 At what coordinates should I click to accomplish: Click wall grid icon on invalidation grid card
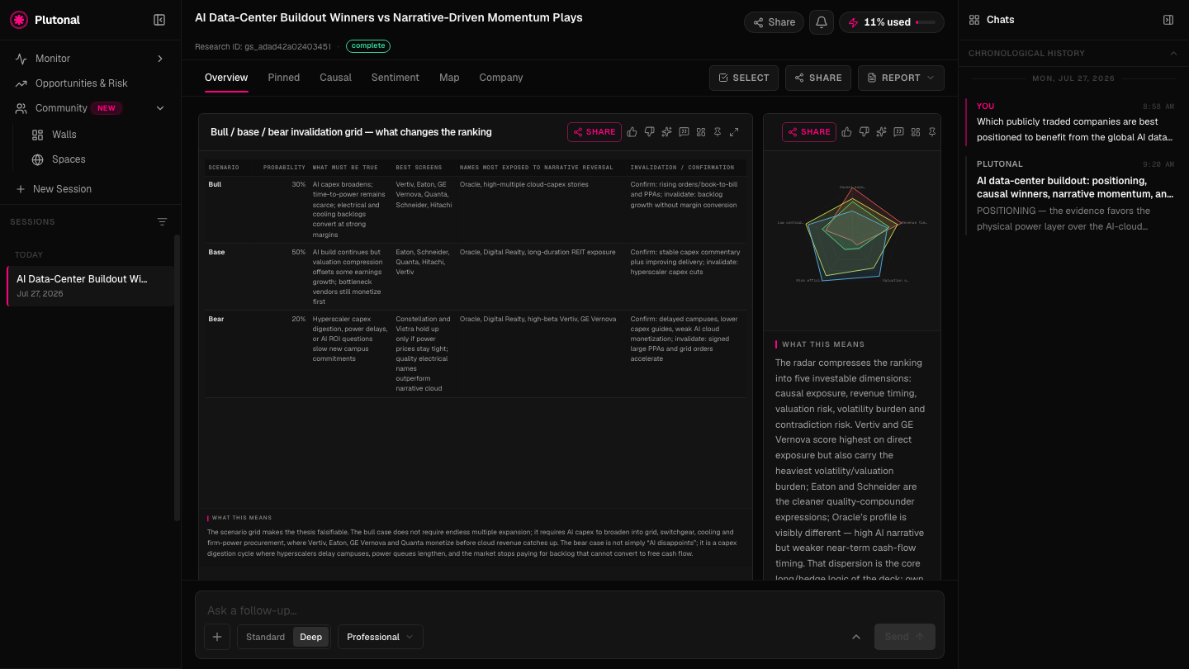pyautogui.click(x=701, y=132)
